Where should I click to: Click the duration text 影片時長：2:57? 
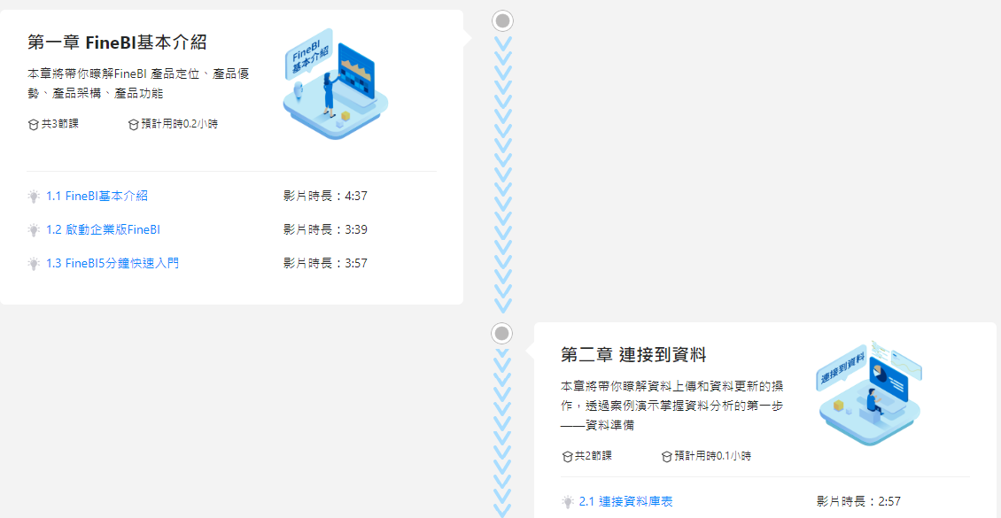click(x=858, y=501)
